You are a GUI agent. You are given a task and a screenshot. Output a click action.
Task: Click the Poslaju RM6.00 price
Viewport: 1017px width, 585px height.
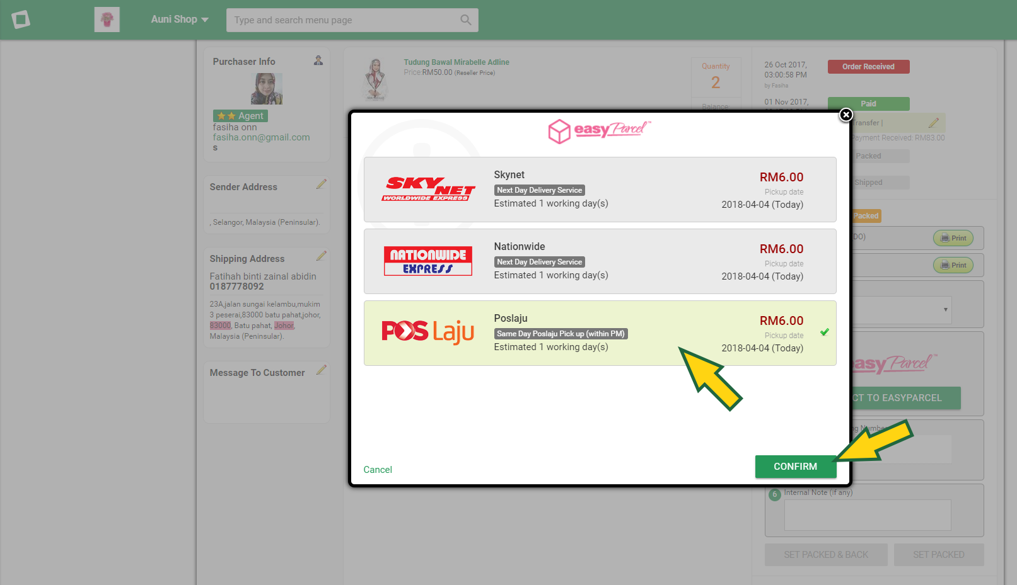pyautogui.click(x=781, y=321)
